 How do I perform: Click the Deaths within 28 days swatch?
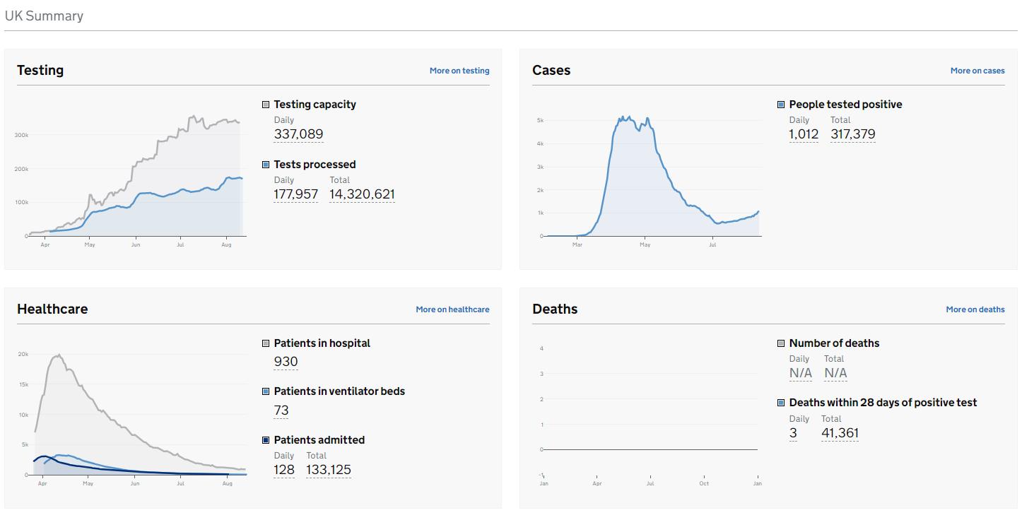(781, 403)
